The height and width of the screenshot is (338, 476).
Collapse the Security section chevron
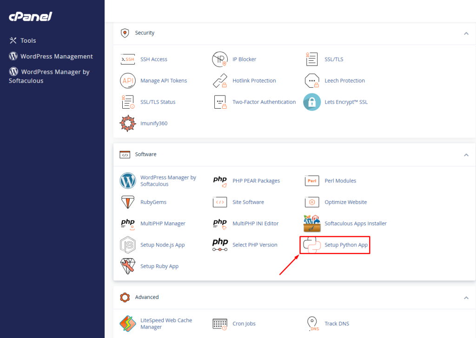[x=466, y=33]
